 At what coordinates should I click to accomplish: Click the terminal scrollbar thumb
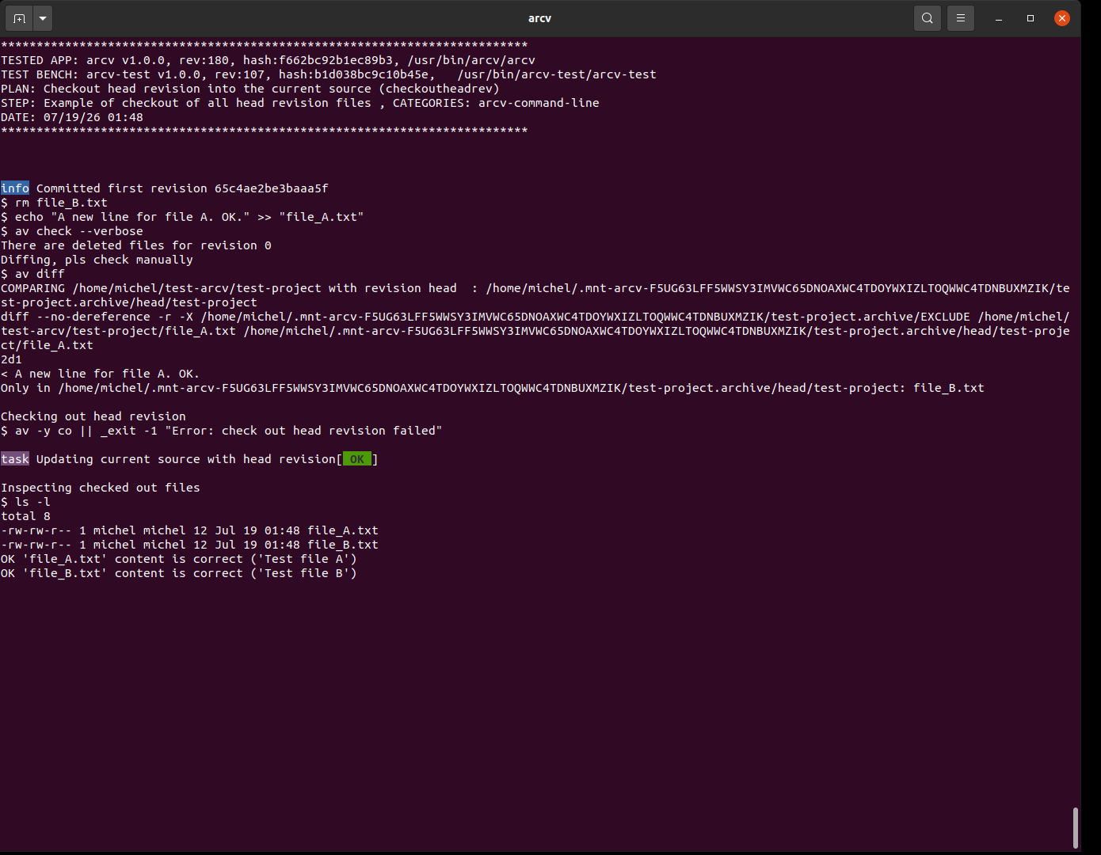(x=1075, y=827)
